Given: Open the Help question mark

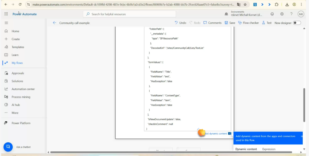Looking at the screenshot, I should click(x=291, y=14).
